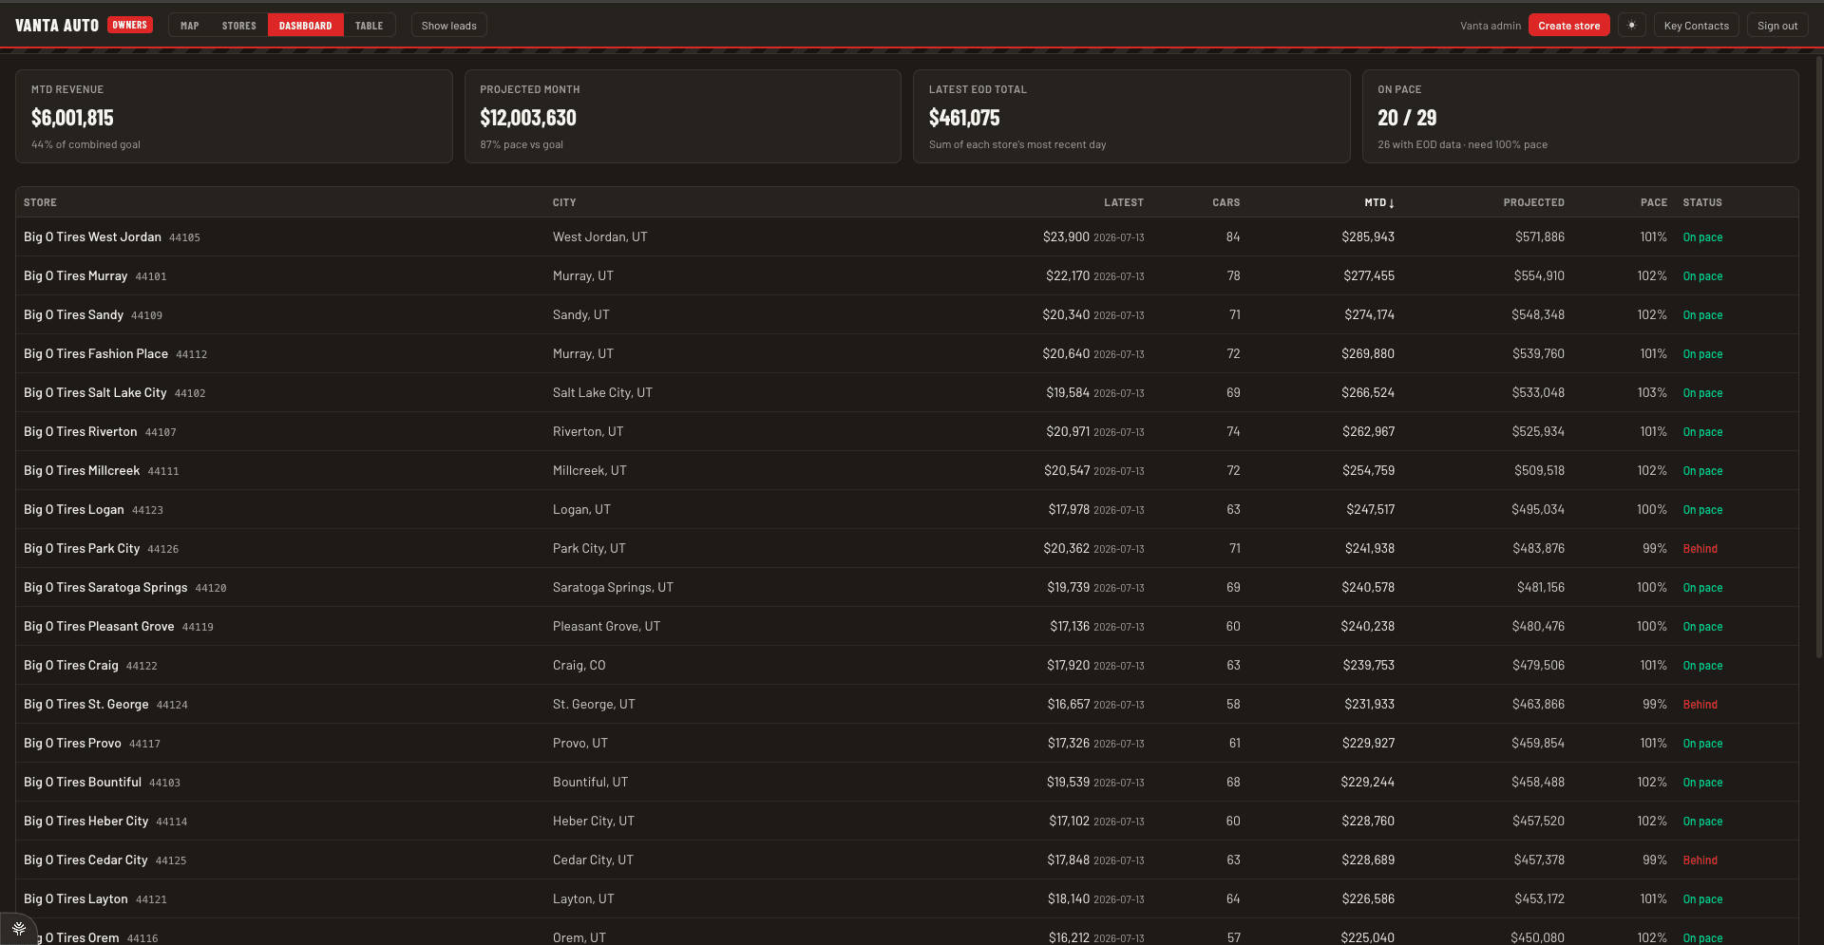1824x945 pixels.
Task: Open Key Contacts
Action: 1696,26
